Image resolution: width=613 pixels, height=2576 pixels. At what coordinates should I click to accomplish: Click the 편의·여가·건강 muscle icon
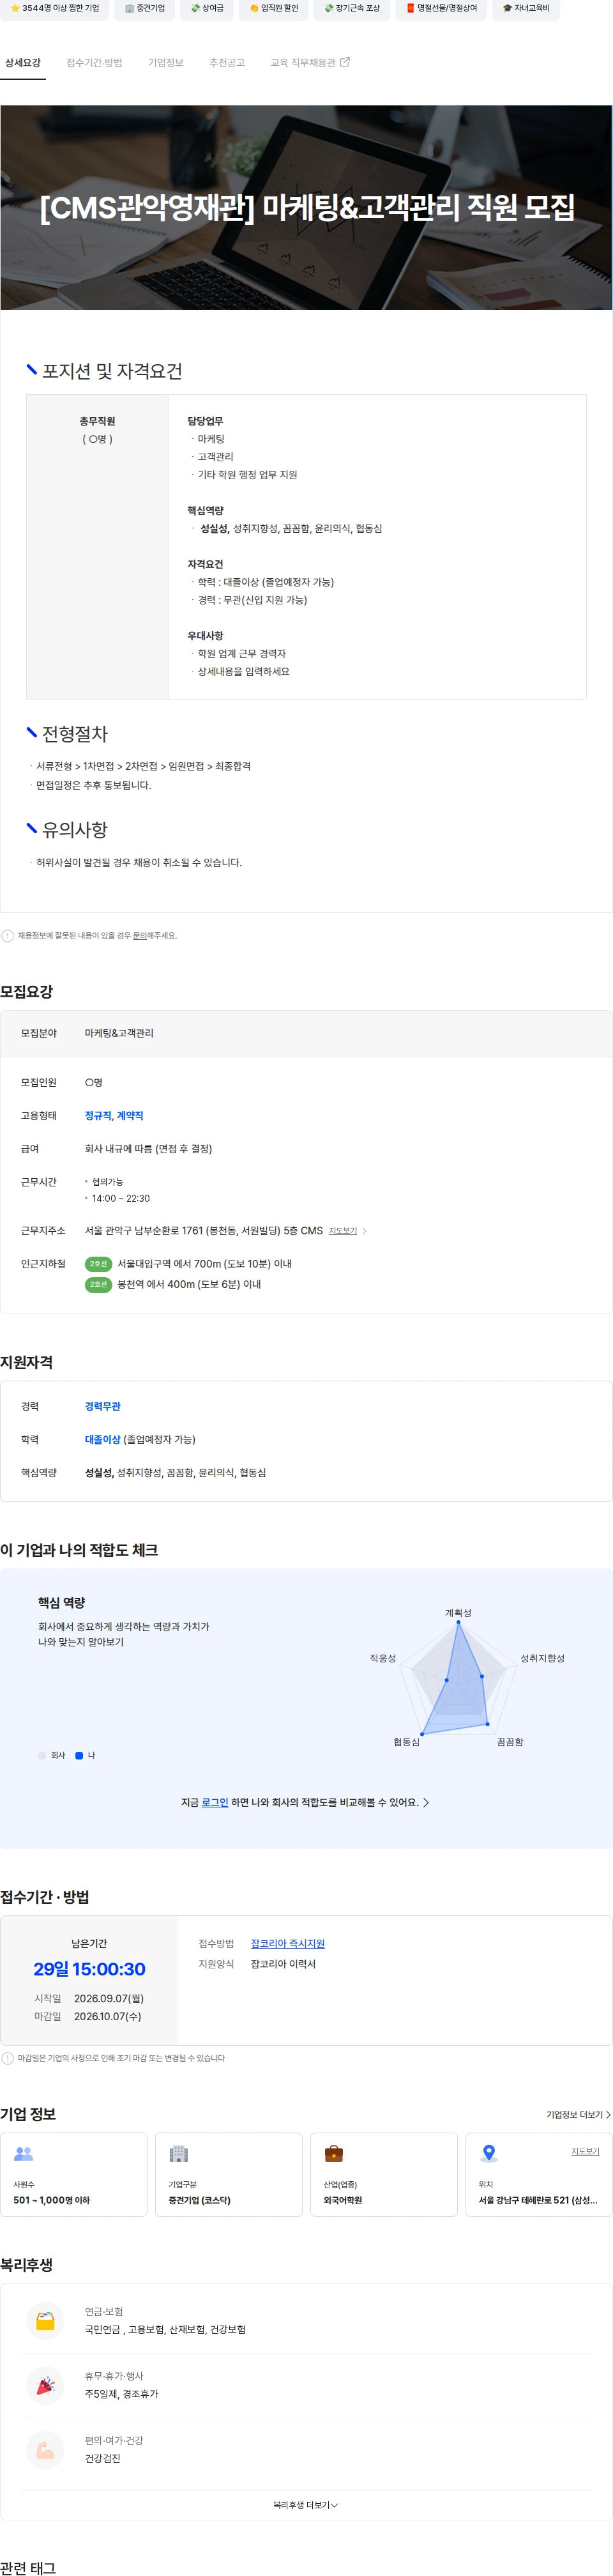point(45,2450)
